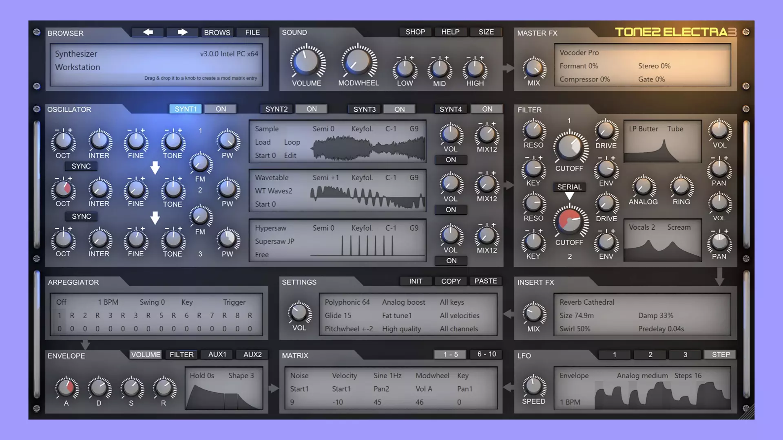The height and width of the screenshot is (440, 783).
Task: Click the red filter 2 CUTOFF knob
Action: click(x=570, y=221)
